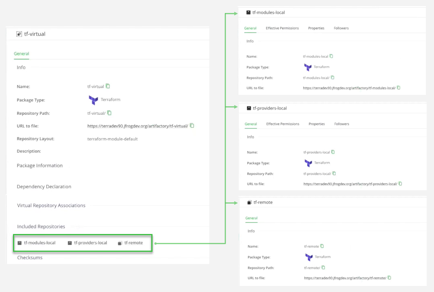Copy the tf-remote name value
434x292 pixels.
(322, 246)
